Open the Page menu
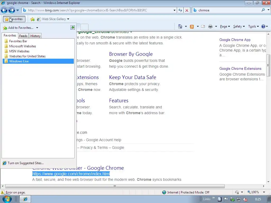 225,26
